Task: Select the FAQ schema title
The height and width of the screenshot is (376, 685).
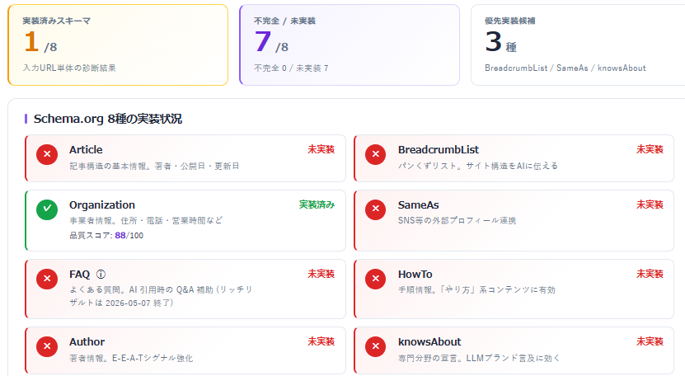Action: (x=79, y=274)
